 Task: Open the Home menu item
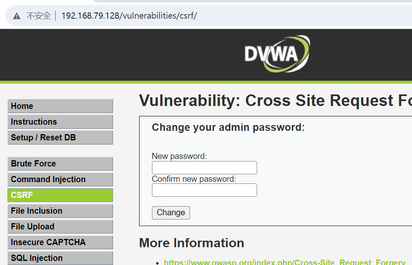click(60, 106)
